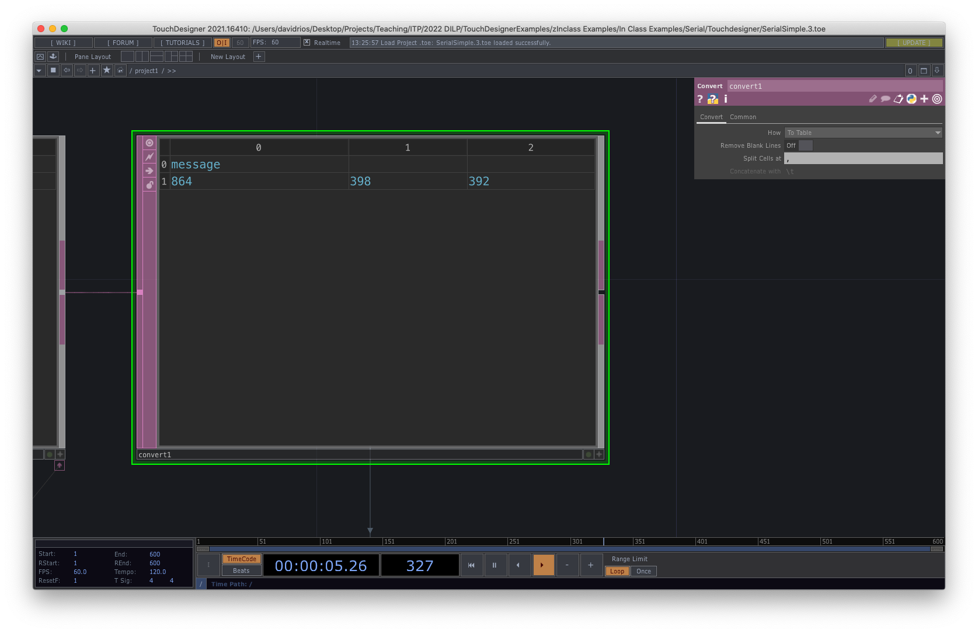Enable Loop range limit
This screenshot has height=633, width=978.
617,572
